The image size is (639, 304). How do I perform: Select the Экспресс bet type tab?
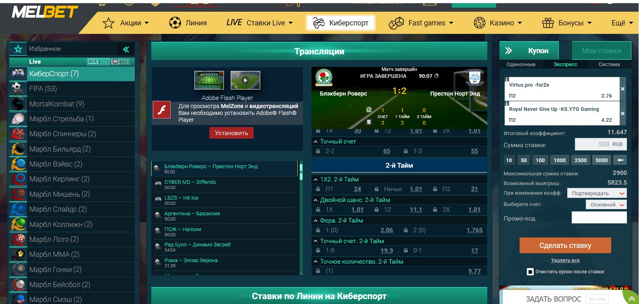565,65
